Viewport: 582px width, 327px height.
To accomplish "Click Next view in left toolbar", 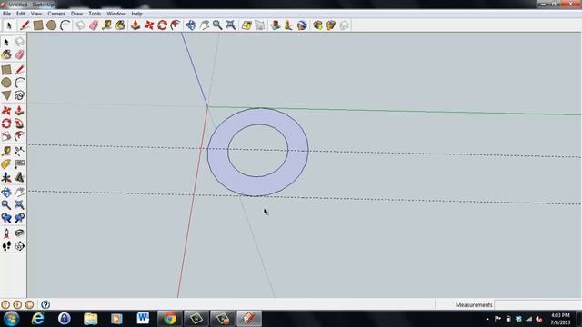I will click(x=19, y=218).
